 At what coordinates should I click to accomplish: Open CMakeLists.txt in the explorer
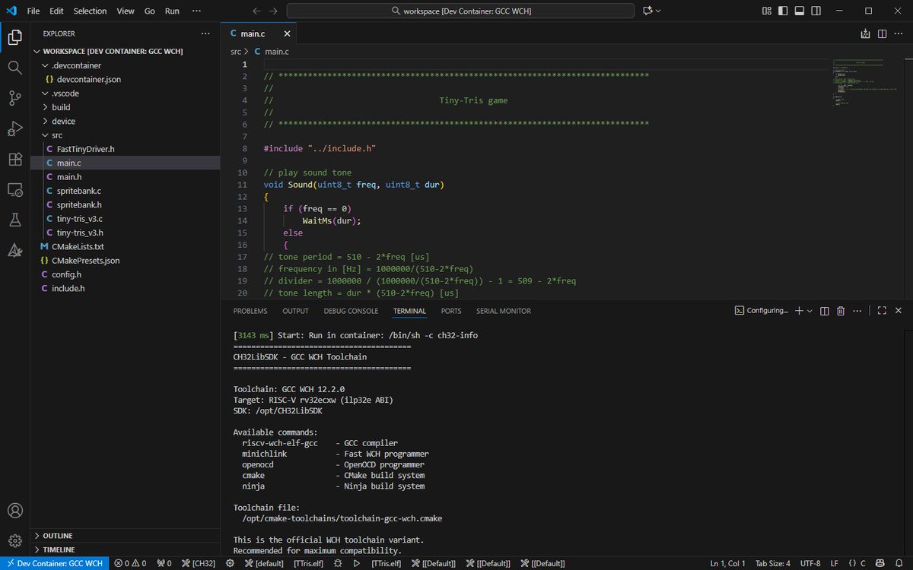78,246
